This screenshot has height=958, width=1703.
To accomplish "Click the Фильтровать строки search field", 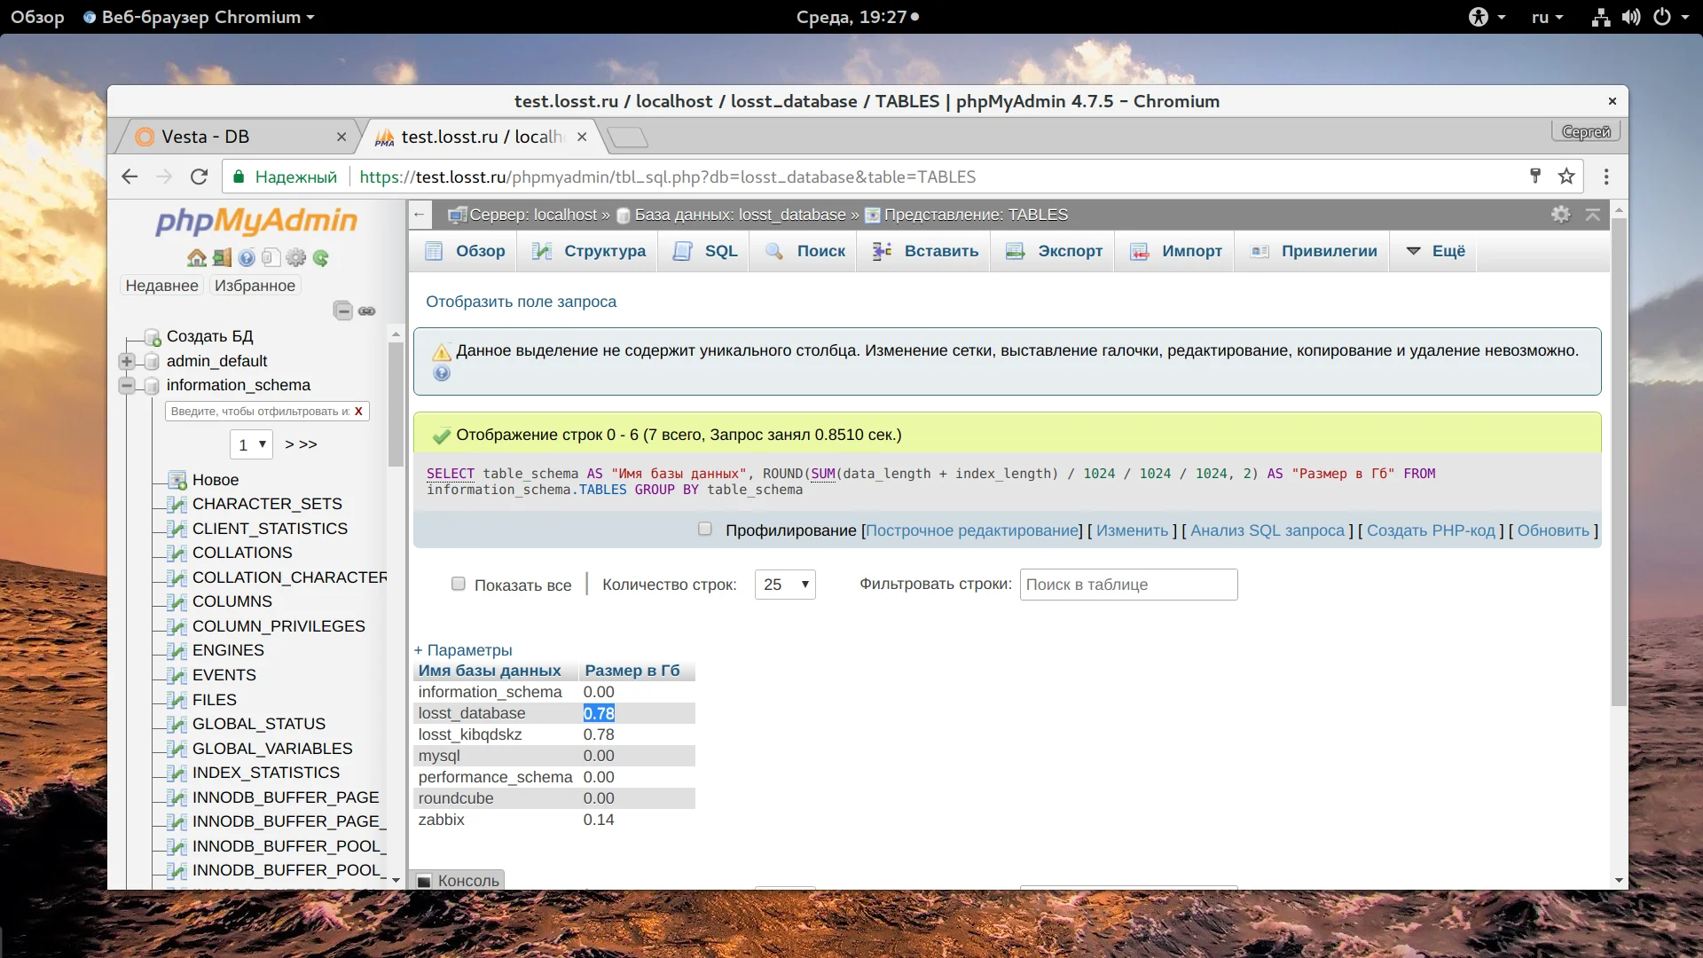I will pos(1128,585).
